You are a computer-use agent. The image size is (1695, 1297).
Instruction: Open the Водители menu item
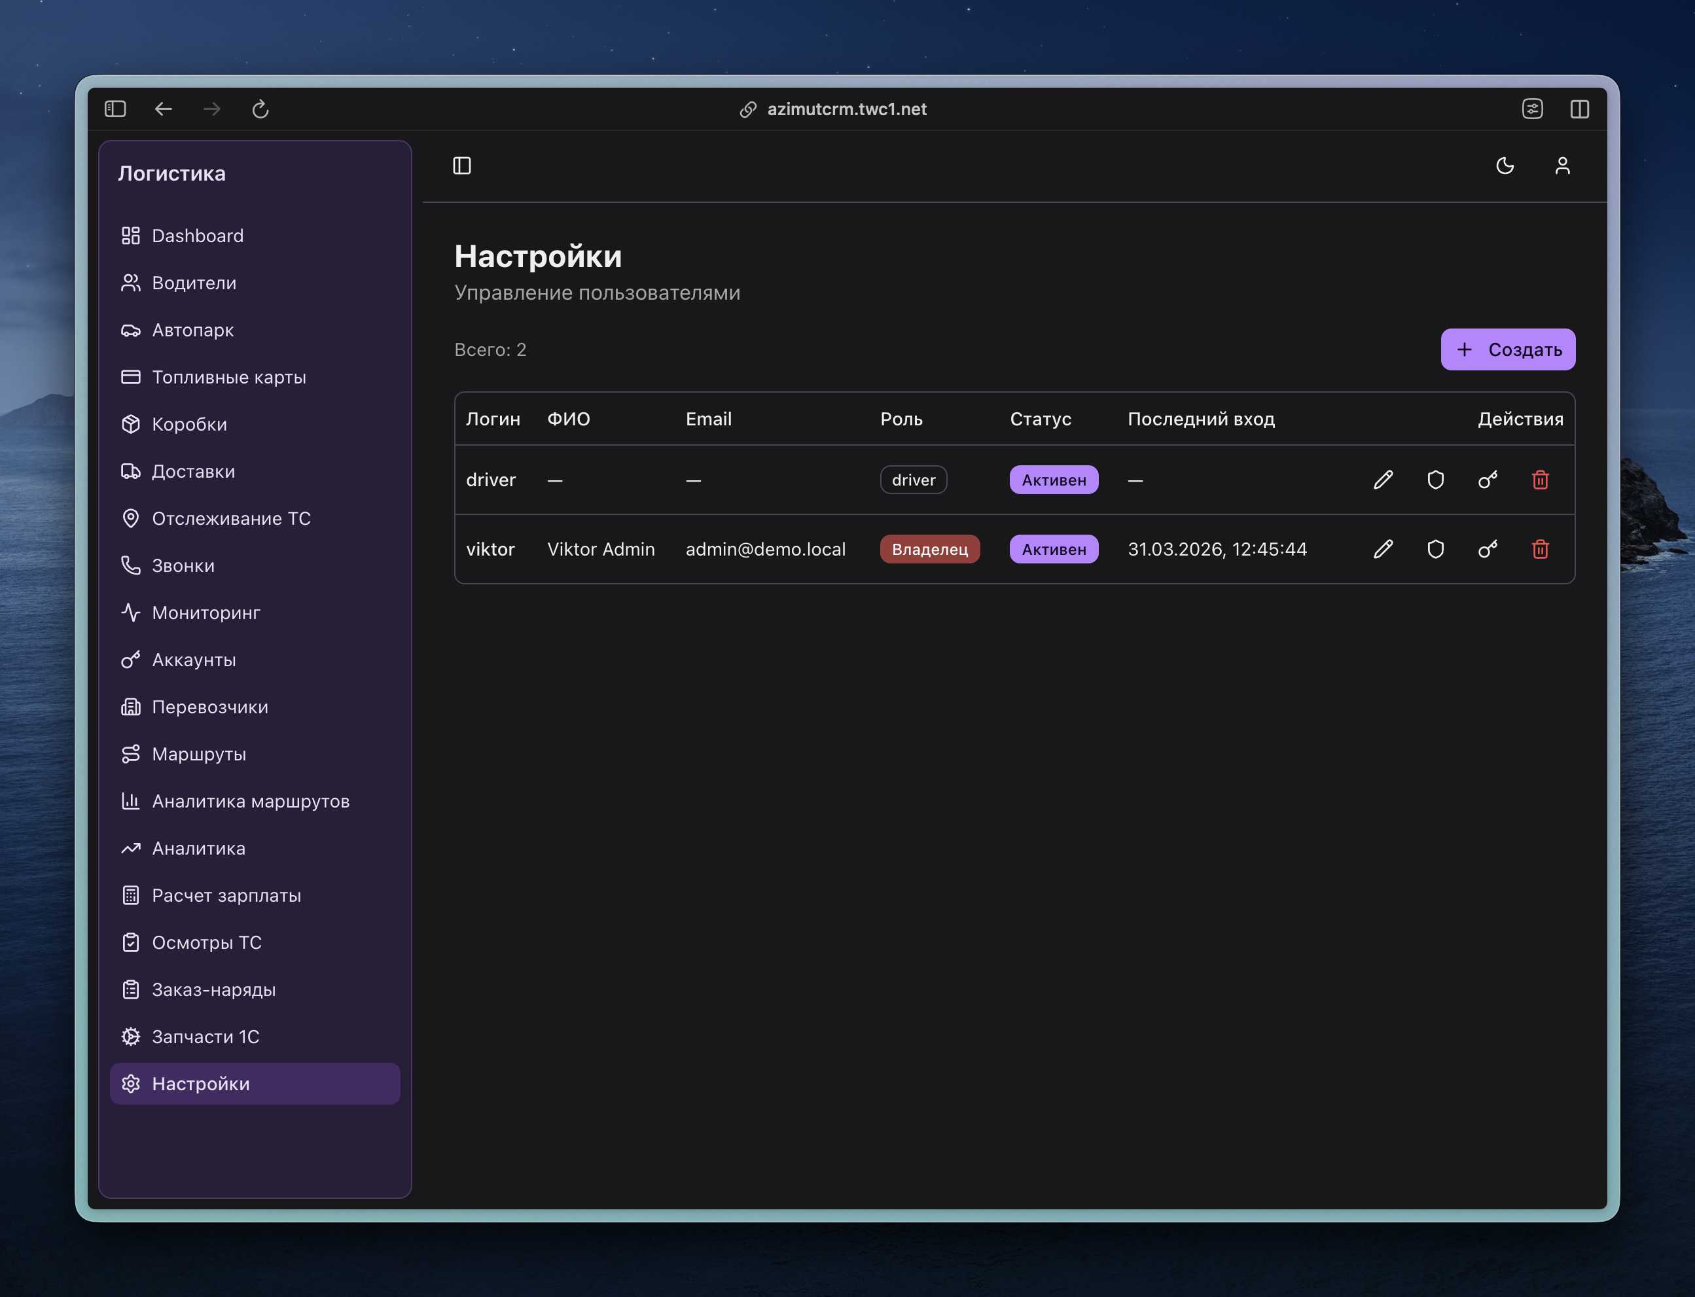coord(194,283)
